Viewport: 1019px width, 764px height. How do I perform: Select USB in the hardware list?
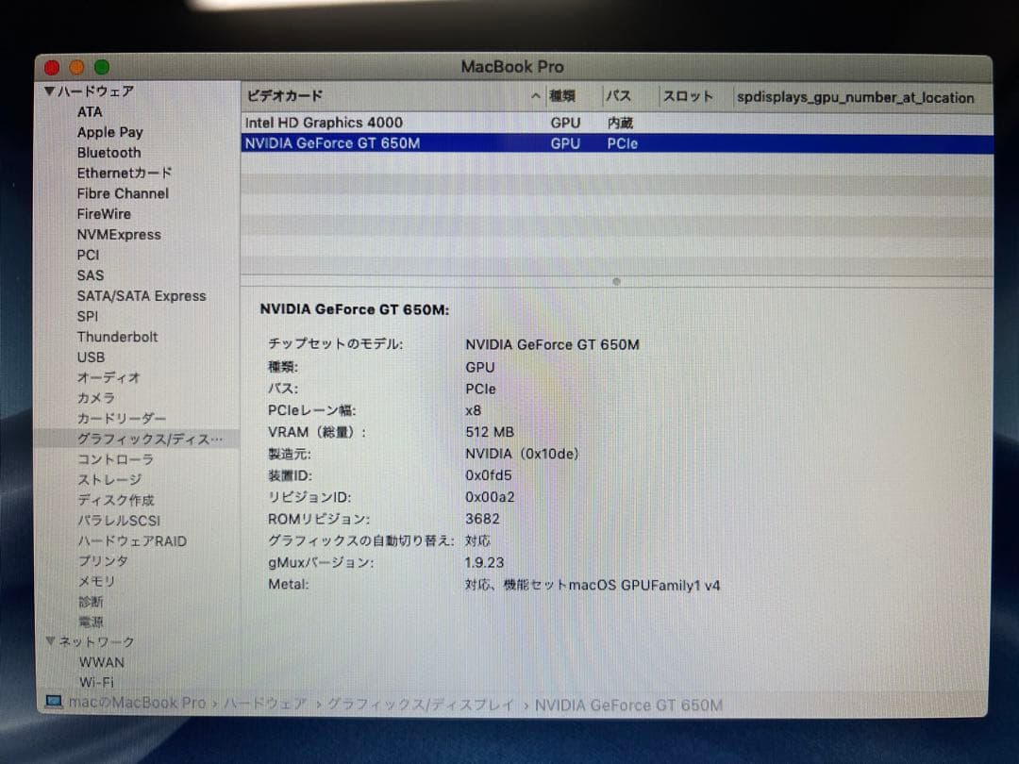click(91, 357)
